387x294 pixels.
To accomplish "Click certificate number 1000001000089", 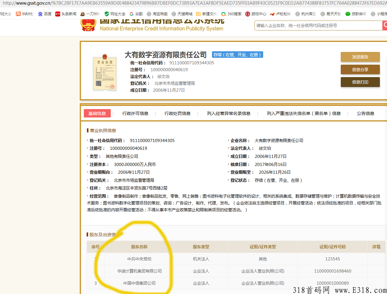I will coord(333,283).
